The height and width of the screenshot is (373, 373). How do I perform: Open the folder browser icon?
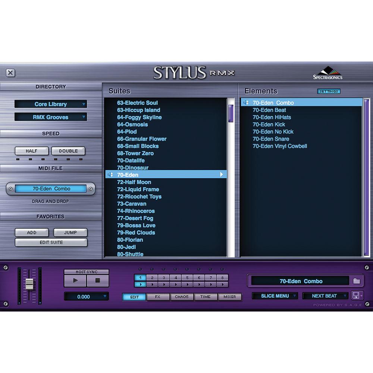[x=356, y=281]
